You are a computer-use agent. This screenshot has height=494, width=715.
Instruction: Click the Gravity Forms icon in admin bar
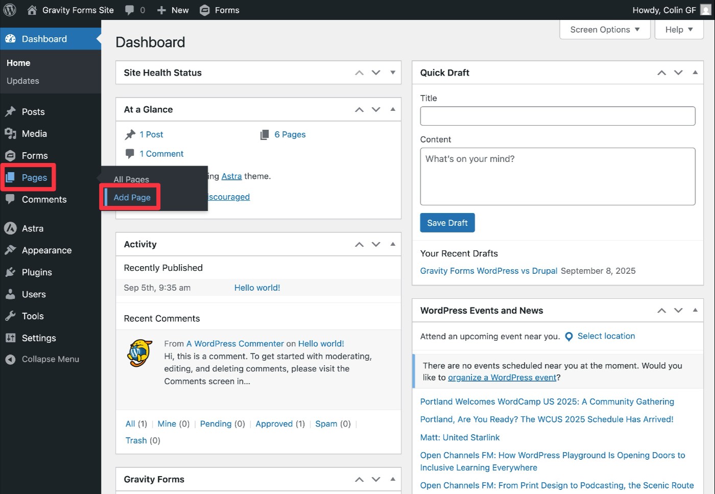coord(205,10)
